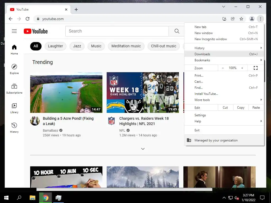Click the Cut button in Edit row

point(225,108)
